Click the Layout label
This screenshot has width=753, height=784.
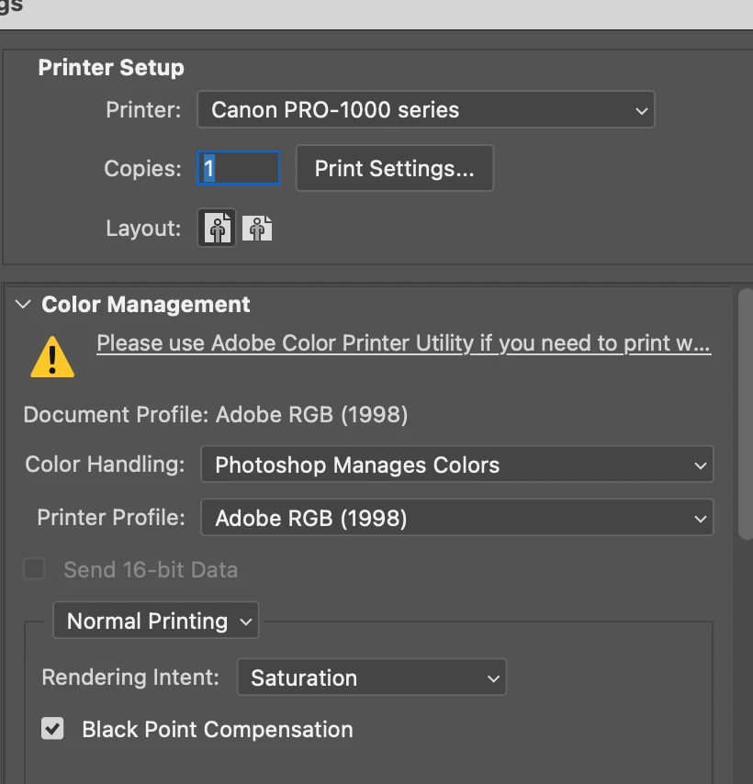pyautogui.click(x=143, y=228)
